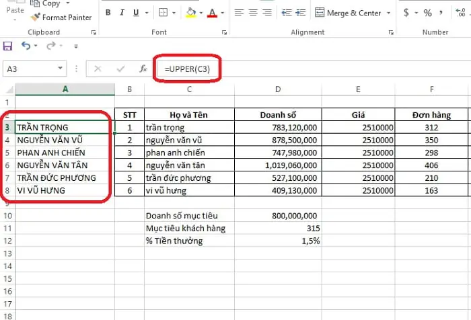Toggle Underline formatting
Image resolution: width=471 pixels, height=320 pixels.
pos(136,13)
